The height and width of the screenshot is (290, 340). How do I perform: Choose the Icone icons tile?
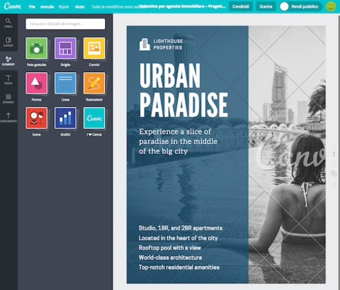(36, 118)
